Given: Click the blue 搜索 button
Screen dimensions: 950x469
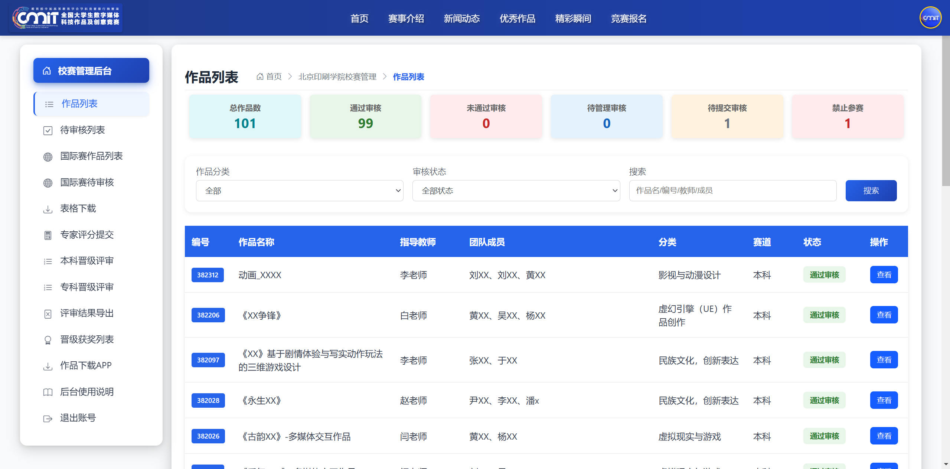Looking at the screenshot, I should point(871,190).
